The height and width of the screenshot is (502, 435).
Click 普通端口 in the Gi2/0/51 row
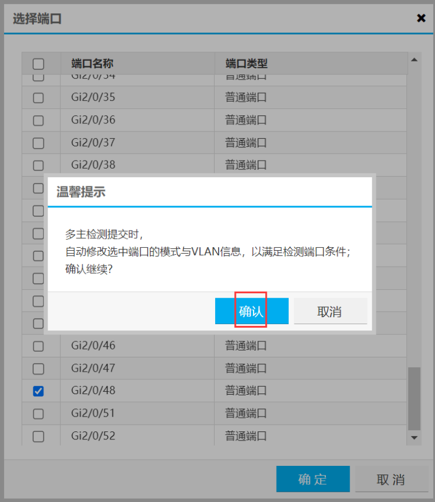246,413
